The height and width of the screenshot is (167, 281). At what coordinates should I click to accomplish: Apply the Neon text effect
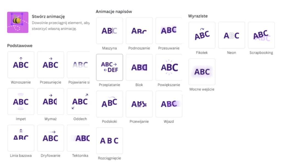(x=232, y=35)
